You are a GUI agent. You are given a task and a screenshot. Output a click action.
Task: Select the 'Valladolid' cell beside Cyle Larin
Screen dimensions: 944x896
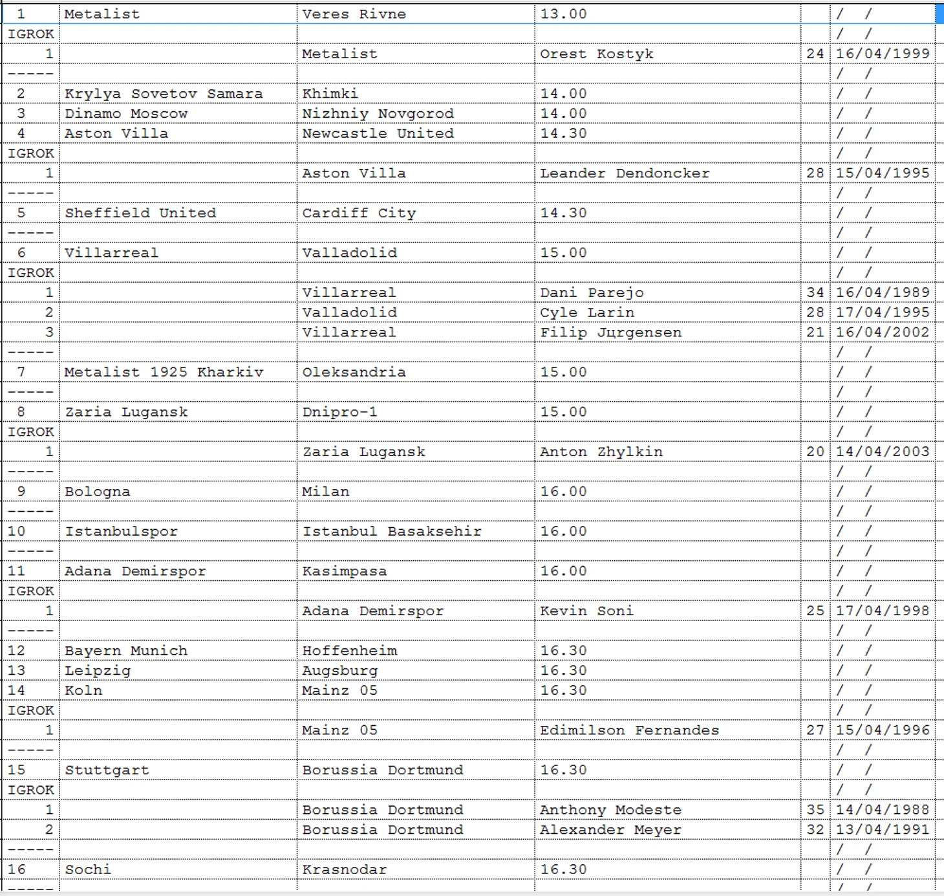(416, 312)
